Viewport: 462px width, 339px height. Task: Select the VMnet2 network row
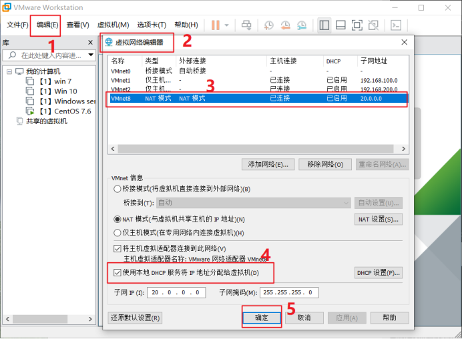tap(258, 89)
